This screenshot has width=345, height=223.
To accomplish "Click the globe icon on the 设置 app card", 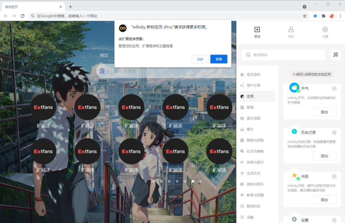I will 334,220.
